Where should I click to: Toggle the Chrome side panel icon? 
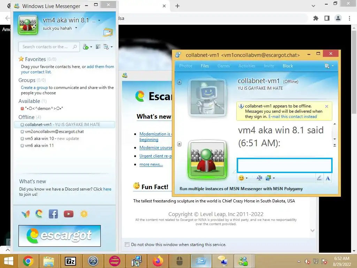click(x=327, y=18)
